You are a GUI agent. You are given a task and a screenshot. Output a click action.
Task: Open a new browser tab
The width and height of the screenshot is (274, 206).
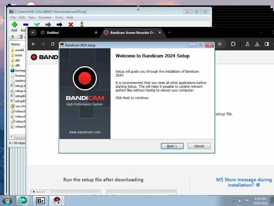pos(169,32)
